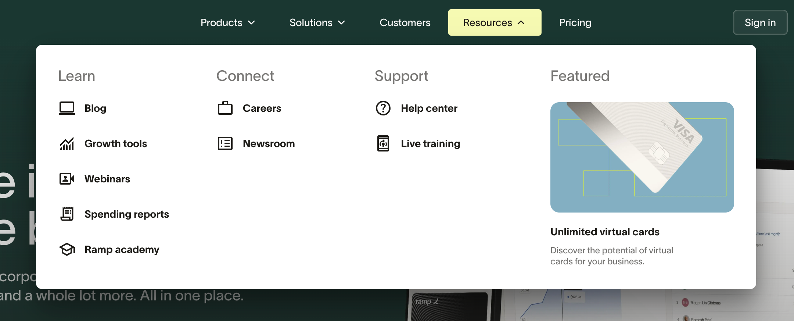This screenshot has width=794, height=321.
Task: Open the Unlimited virtual cards link
Action: (x=605, y=232)
